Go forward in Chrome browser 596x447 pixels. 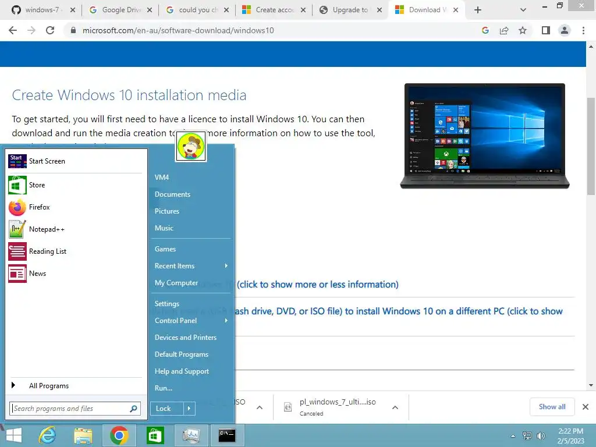click(x=31, y=30)
